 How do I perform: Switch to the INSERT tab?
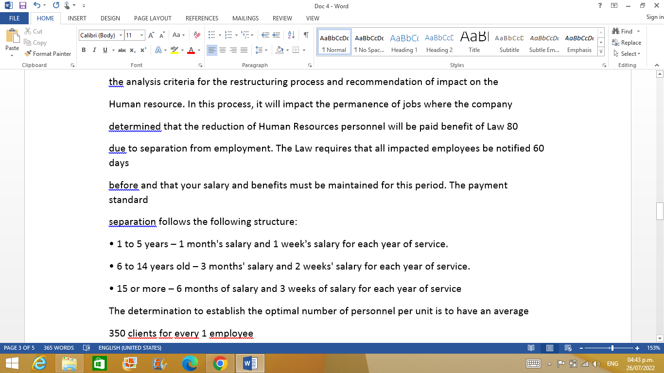[x=77, y=18]
